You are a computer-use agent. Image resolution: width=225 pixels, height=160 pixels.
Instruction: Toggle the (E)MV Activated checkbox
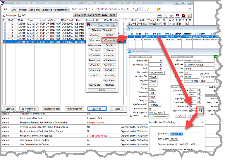[x=190, y=111]
